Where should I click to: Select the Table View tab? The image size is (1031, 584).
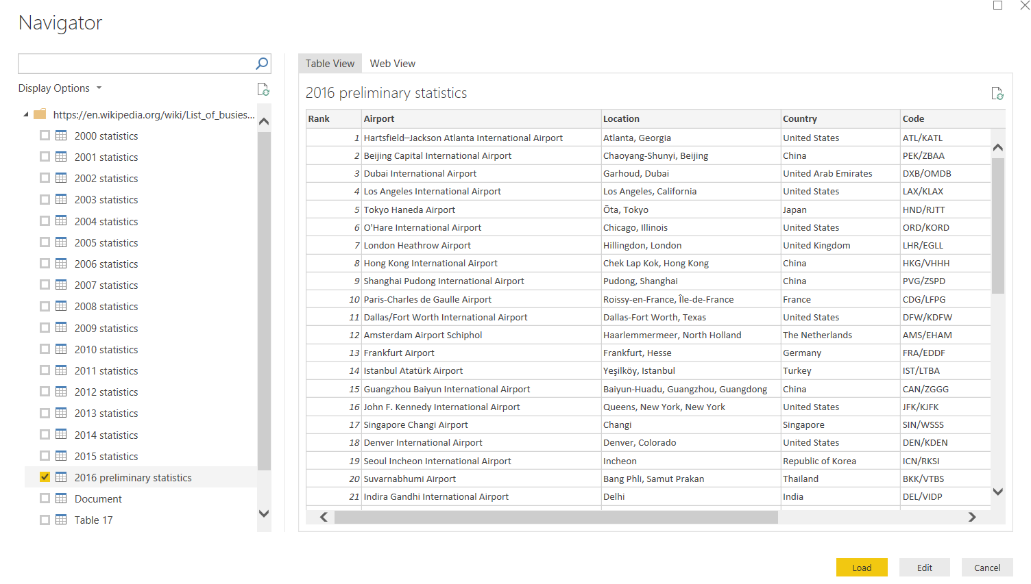(330, 64)
